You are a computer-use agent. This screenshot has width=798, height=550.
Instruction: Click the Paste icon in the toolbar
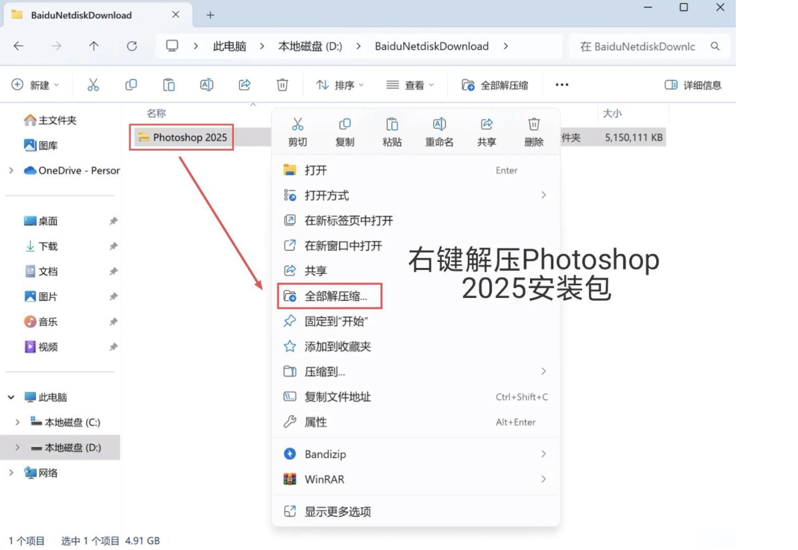169,85
